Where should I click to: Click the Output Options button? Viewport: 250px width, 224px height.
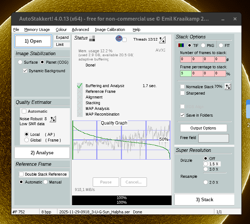(x=203, y=128)
